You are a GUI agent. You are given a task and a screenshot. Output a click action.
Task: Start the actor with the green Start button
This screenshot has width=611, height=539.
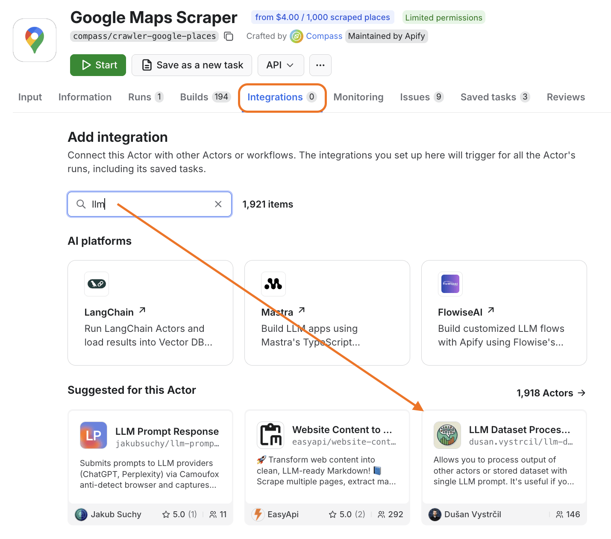[x=98, y=65]
